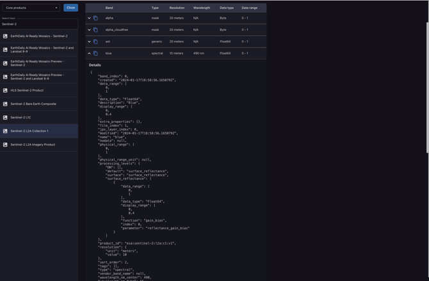429x281 pixels.
Task: Copy the blue band entry
Action: pyautogui.click(x=95, y=53)
